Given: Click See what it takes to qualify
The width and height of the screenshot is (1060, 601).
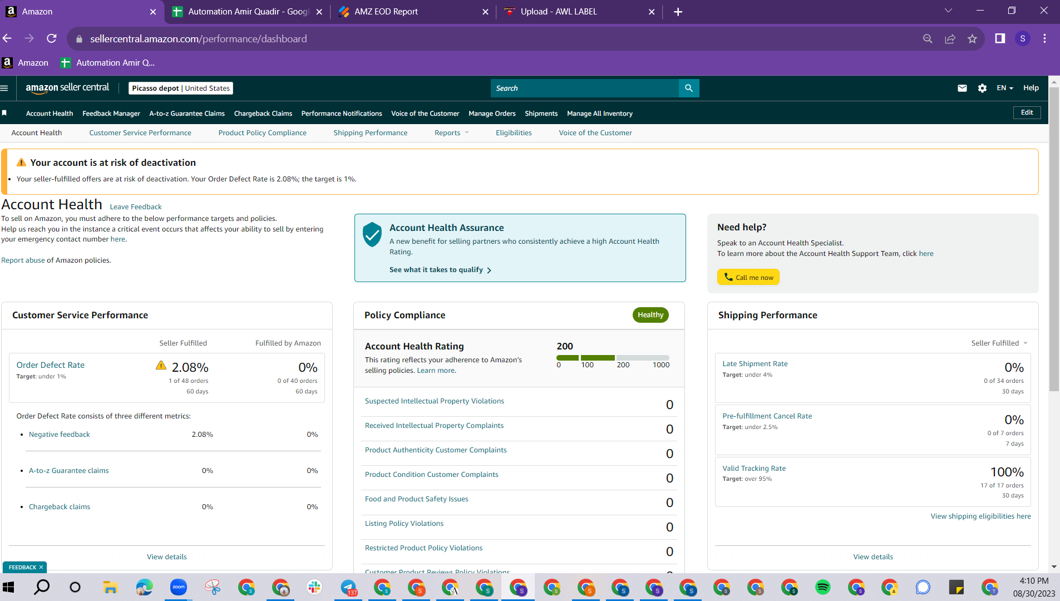Looking at the screenshot, I should tap(440, 270).
